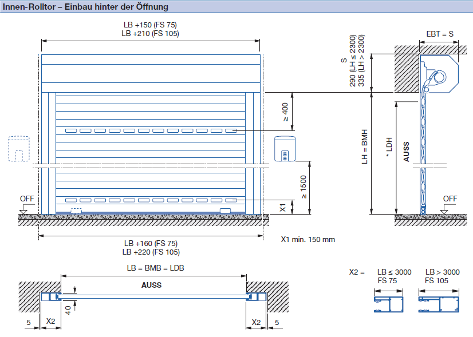Select the 'LB +210 (FS 105)' dimension text
The height and width of the screenshot is (337, 473).
pyautogui.click(x=150, y=33)
